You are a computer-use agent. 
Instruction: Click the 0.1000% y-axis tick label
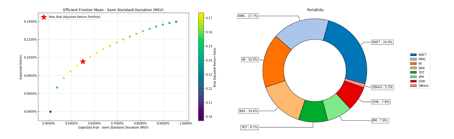30,57
